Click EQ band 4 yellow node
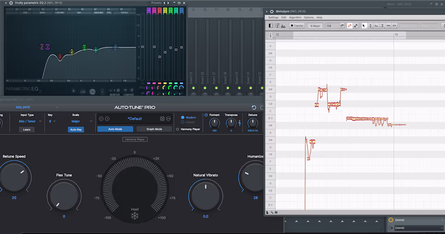The image size is (445, 234). click(72, 52)
